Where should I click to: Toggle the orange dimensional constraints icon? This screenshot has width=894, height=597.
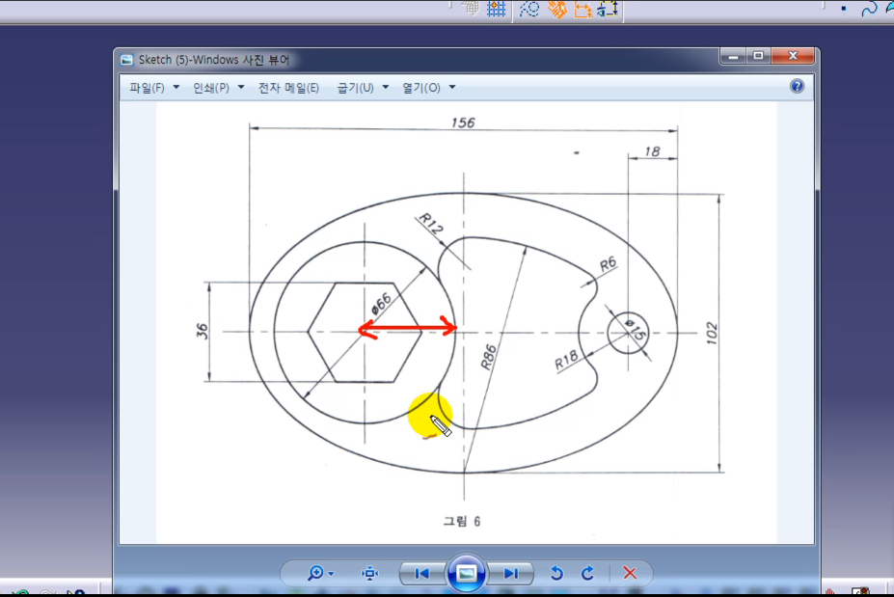[x=582, y=10]
